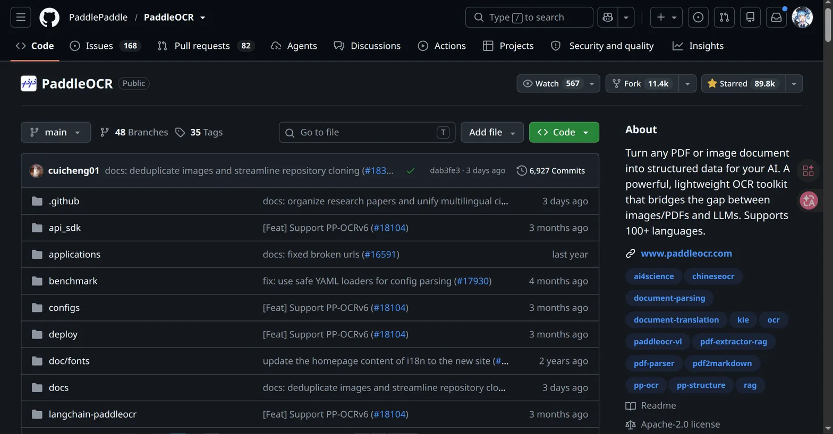Open the Pull requests tab
This screenshot has width=833, height=434.
206,46
